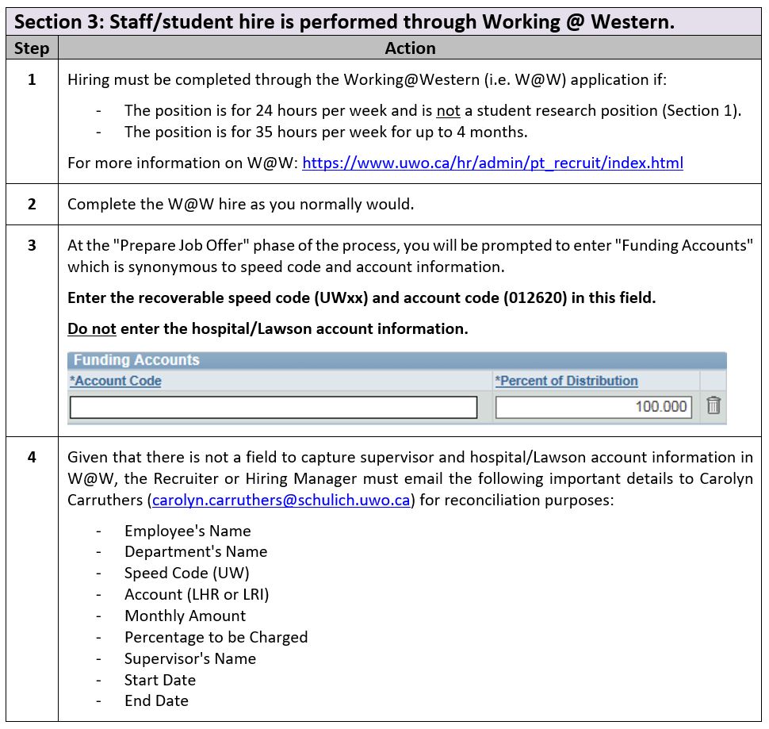Select the Supervisor's Name list item
Screen dimensions: 769x729
(x=189, y=658)
